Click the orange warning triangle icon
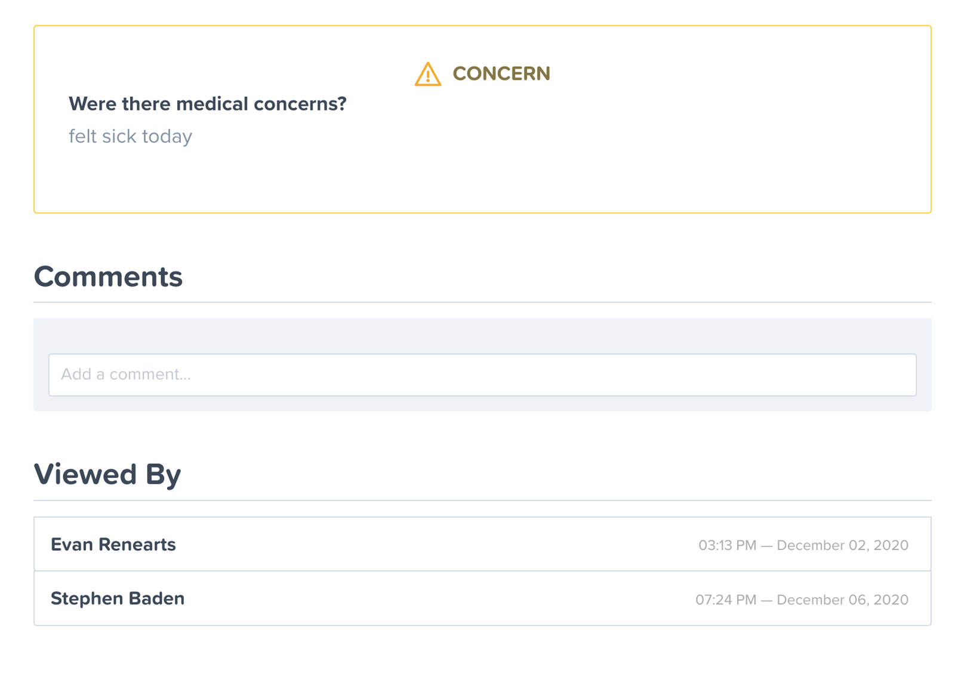The width and height of the screenshot is (955, 692). [x=427, y=74]
